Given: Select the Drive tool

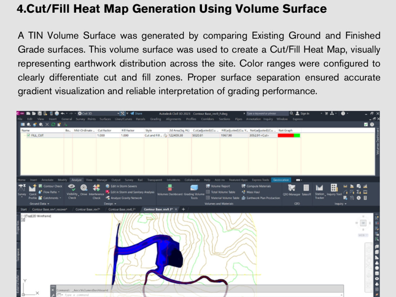Looking at the screenshot, I should (x=84, y=190).
